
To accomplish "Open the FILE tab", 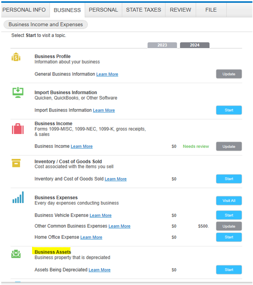I will pyautogui.click(x=211, y=10).
